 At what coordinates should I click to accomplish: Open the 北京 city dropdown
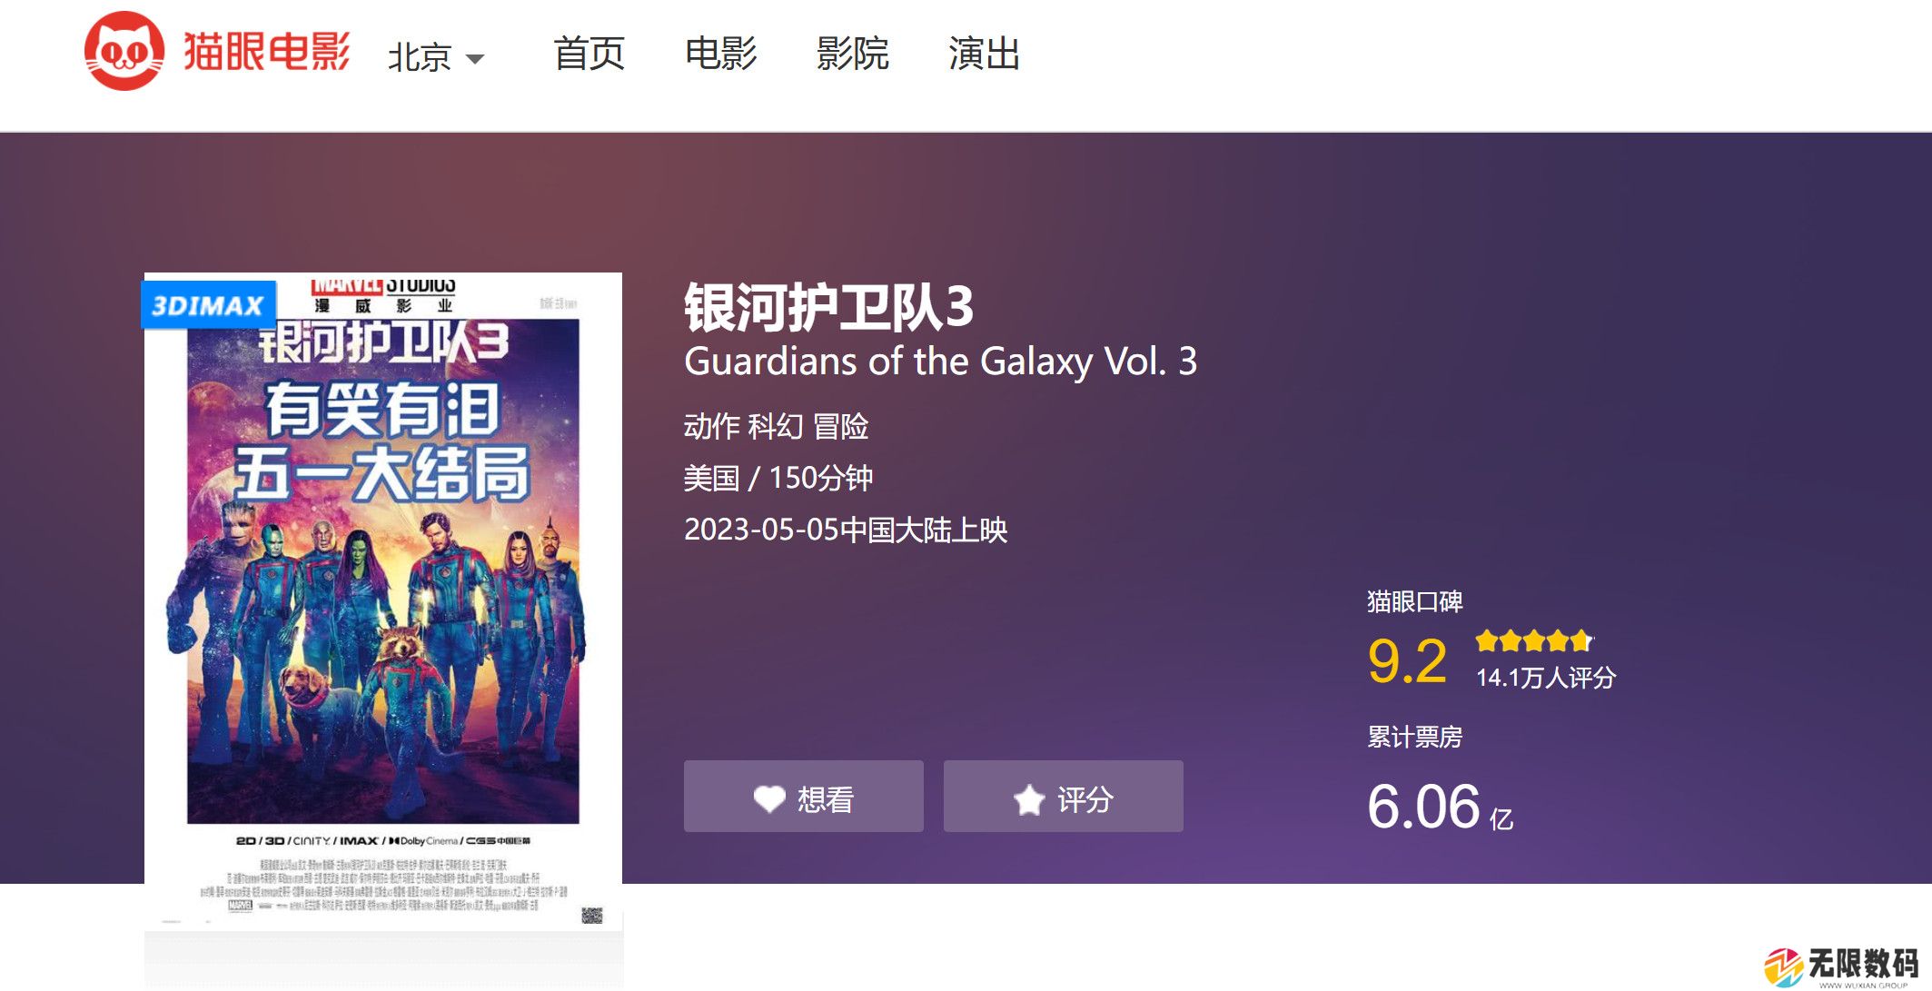click(x=436, y=57)
